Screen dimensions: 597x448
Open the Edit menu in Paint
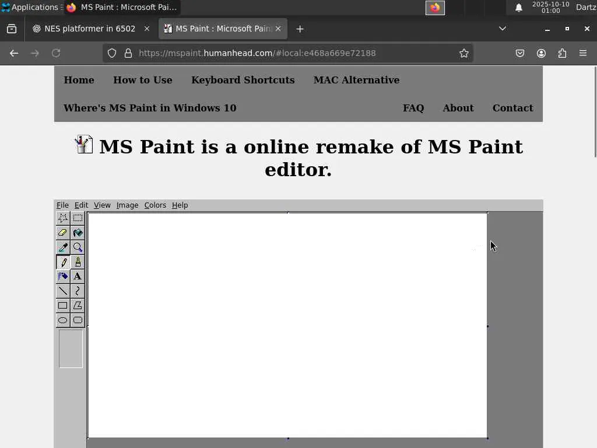[81, 205]
